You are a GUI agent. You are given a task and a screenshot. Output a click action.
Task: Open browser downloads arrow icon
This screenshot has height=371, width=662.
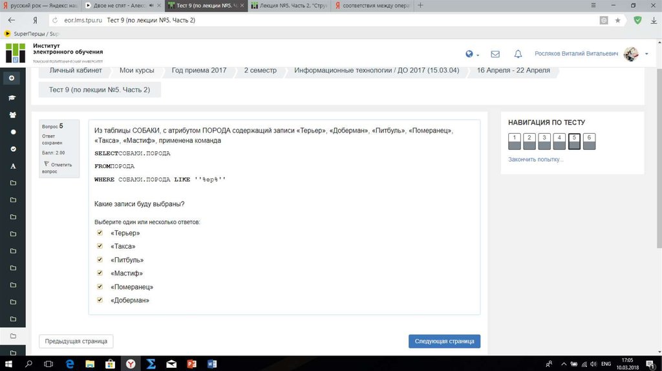(654, 20)
